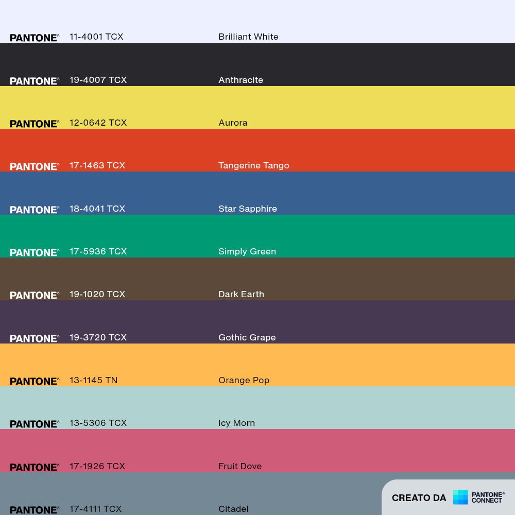515x515 pixels.
Task: Click the Simply Green color band
Action: [257, 236]
